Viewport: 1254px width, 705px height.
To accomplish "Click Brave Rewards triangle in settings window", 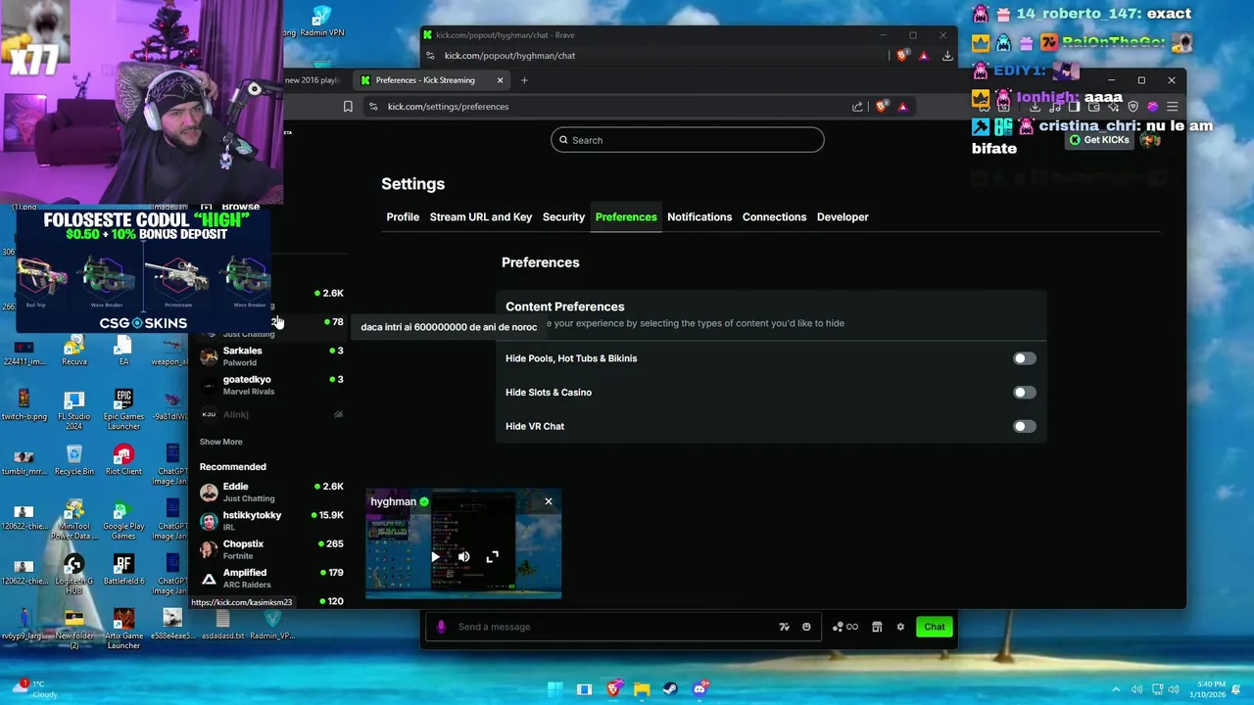I will coord(902,107).
